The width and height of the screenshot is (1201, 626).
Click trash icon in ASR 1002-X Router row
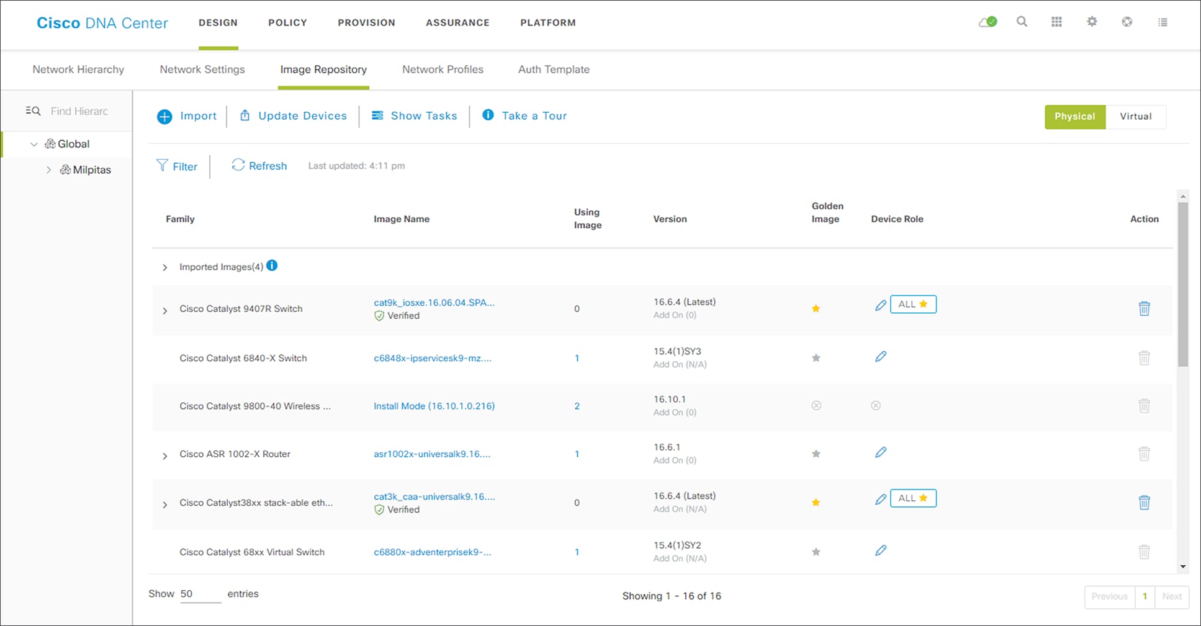1145,454
